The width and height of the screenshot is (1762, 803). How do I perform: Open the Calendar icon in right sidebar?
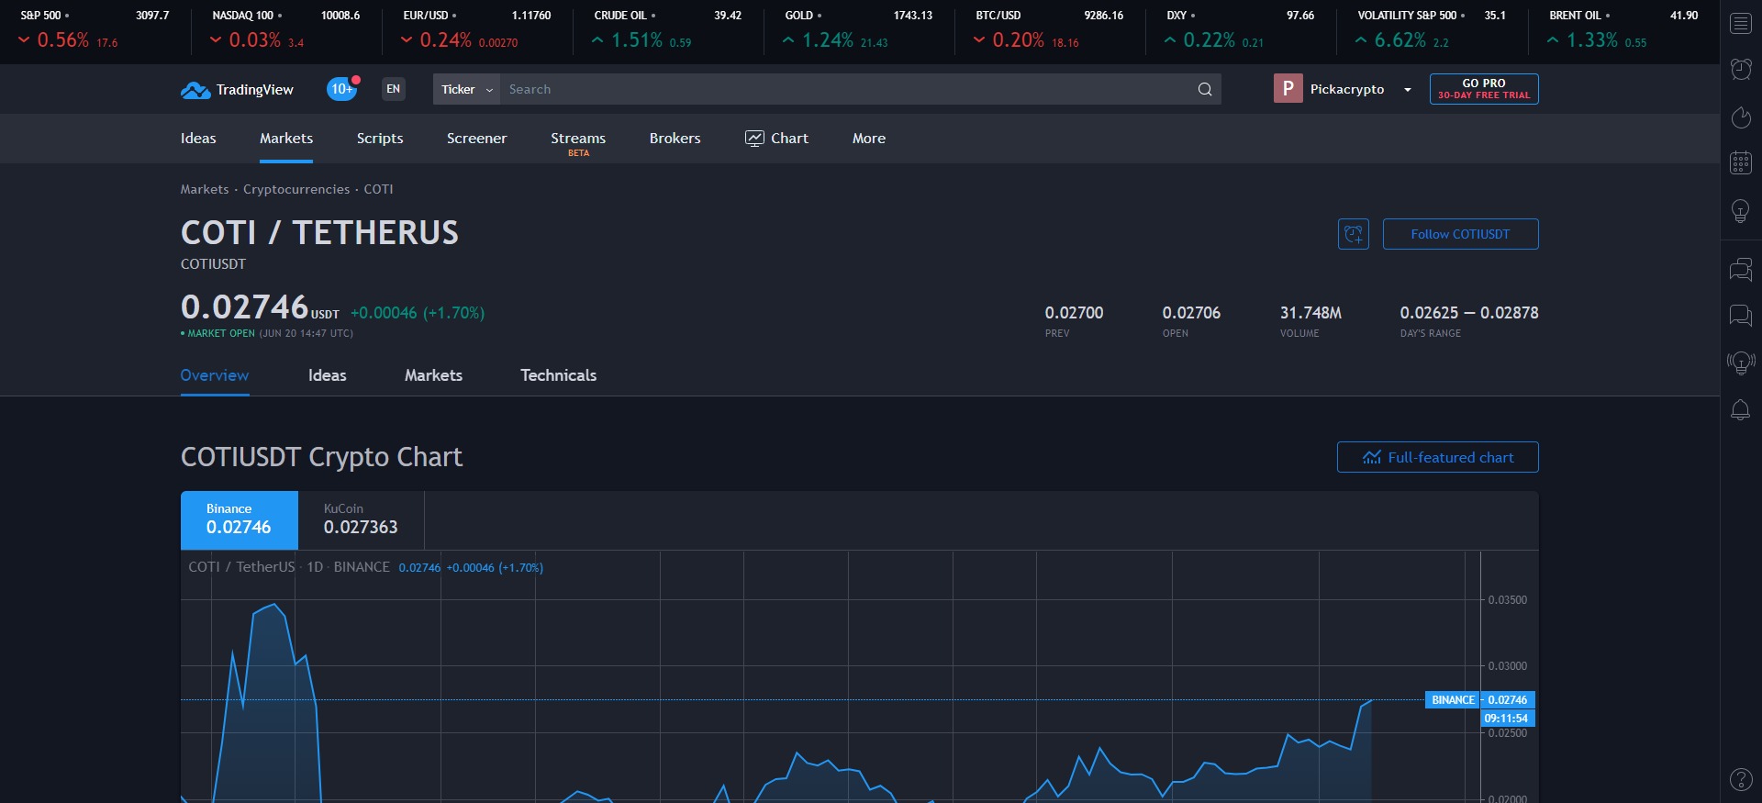[x=1741, y=163]
